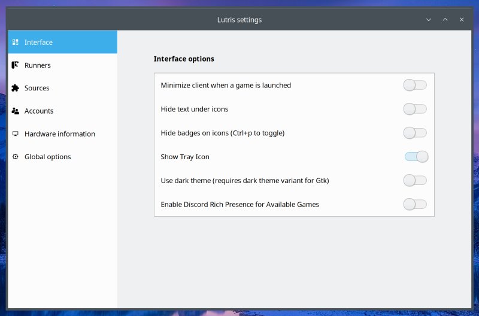Image resolution: width=479 pixels, height=316 pixels.
Task: Click the Lutris settings window title
Action: click(x=239, y=20)
